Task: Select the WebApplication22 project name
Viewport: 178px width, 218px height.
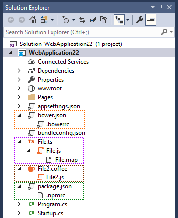Action: [x=54, y=53]
